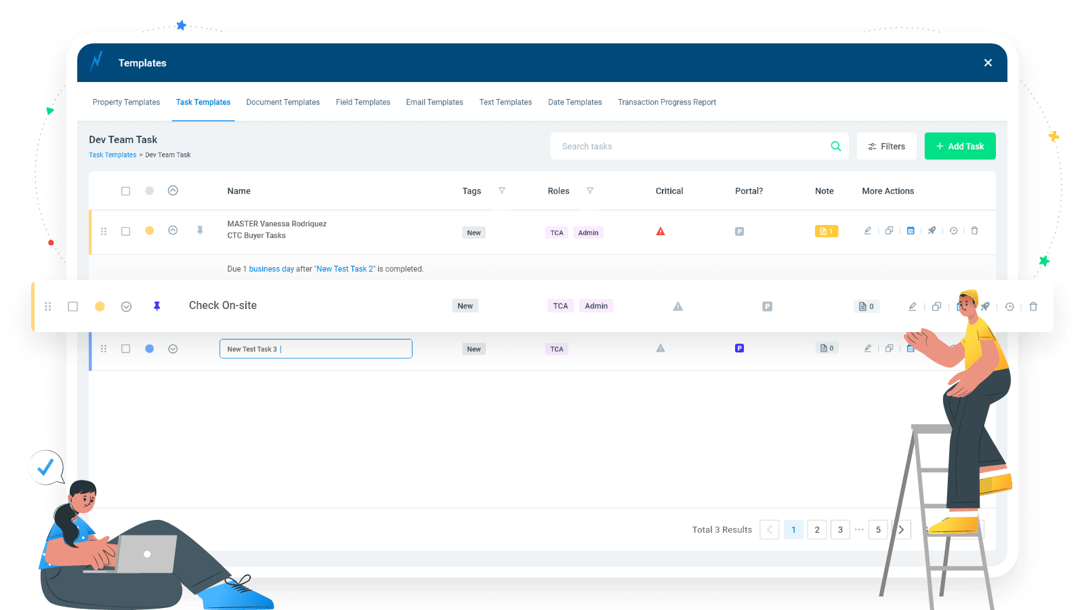This screenshot has height=610, width=1084.
Task: Open the Tags column filter funnel
Action: click(x=502, y=190)
